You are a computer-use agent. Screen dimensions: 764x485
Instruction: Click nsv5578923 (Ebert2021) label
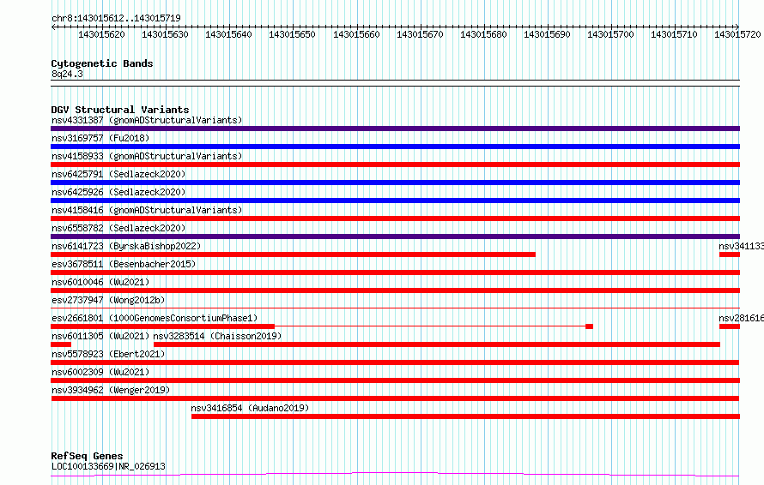click(108, 354)
